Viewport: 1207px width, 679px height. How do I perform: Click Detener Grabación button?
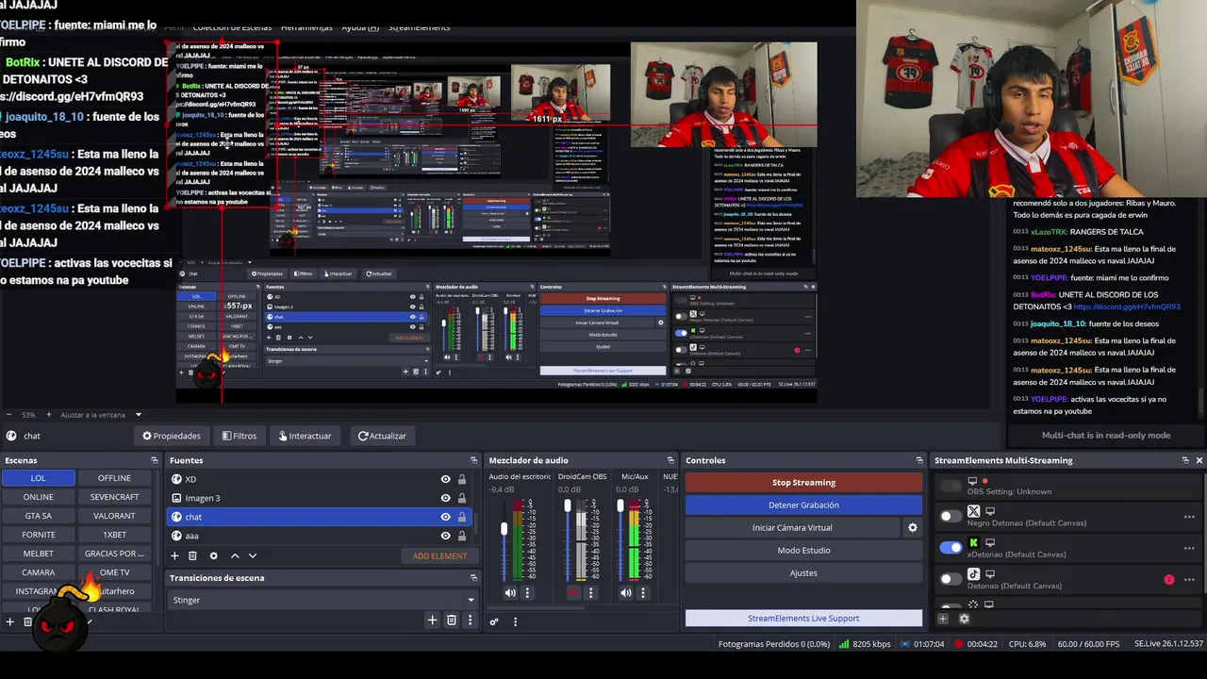coord(803,505)
